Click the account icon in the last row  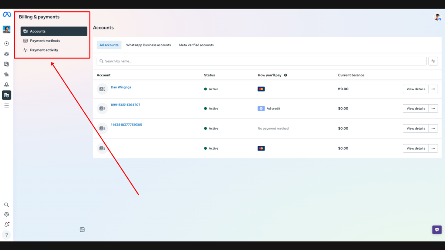click(102, 148)
